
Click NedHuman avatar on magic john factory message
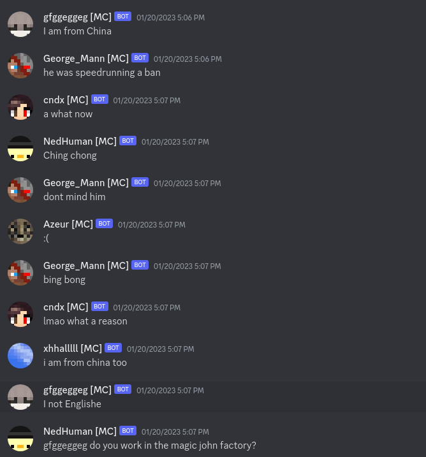(20, 439)
